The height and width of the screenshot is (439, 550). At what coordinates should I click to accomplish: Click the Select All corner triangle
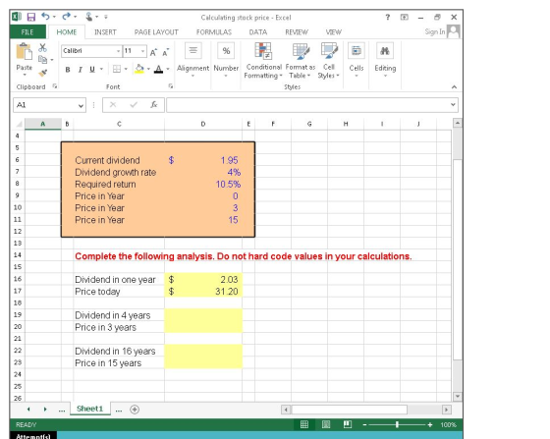click(19, 124)
